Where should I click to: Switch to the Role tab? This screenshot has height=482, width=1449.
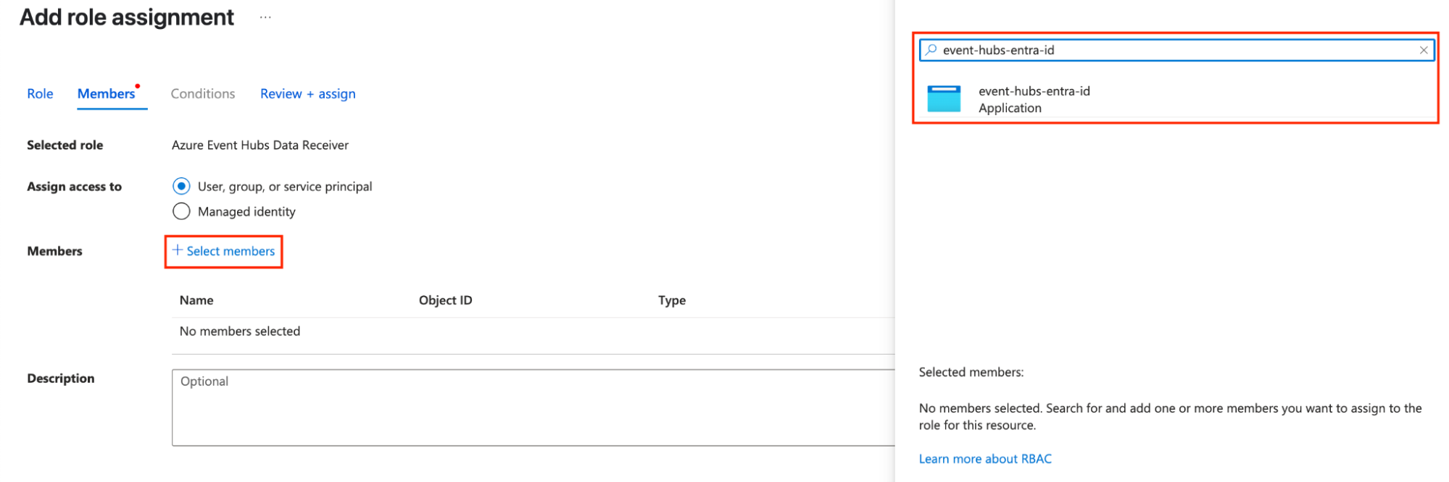pyautogui.click(x=40, y=94)
